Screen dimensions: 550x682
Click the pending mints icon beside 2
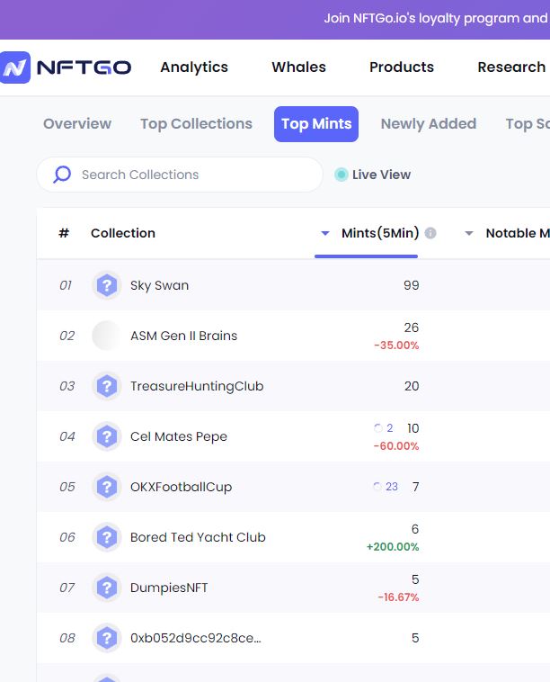coord(378,428)
